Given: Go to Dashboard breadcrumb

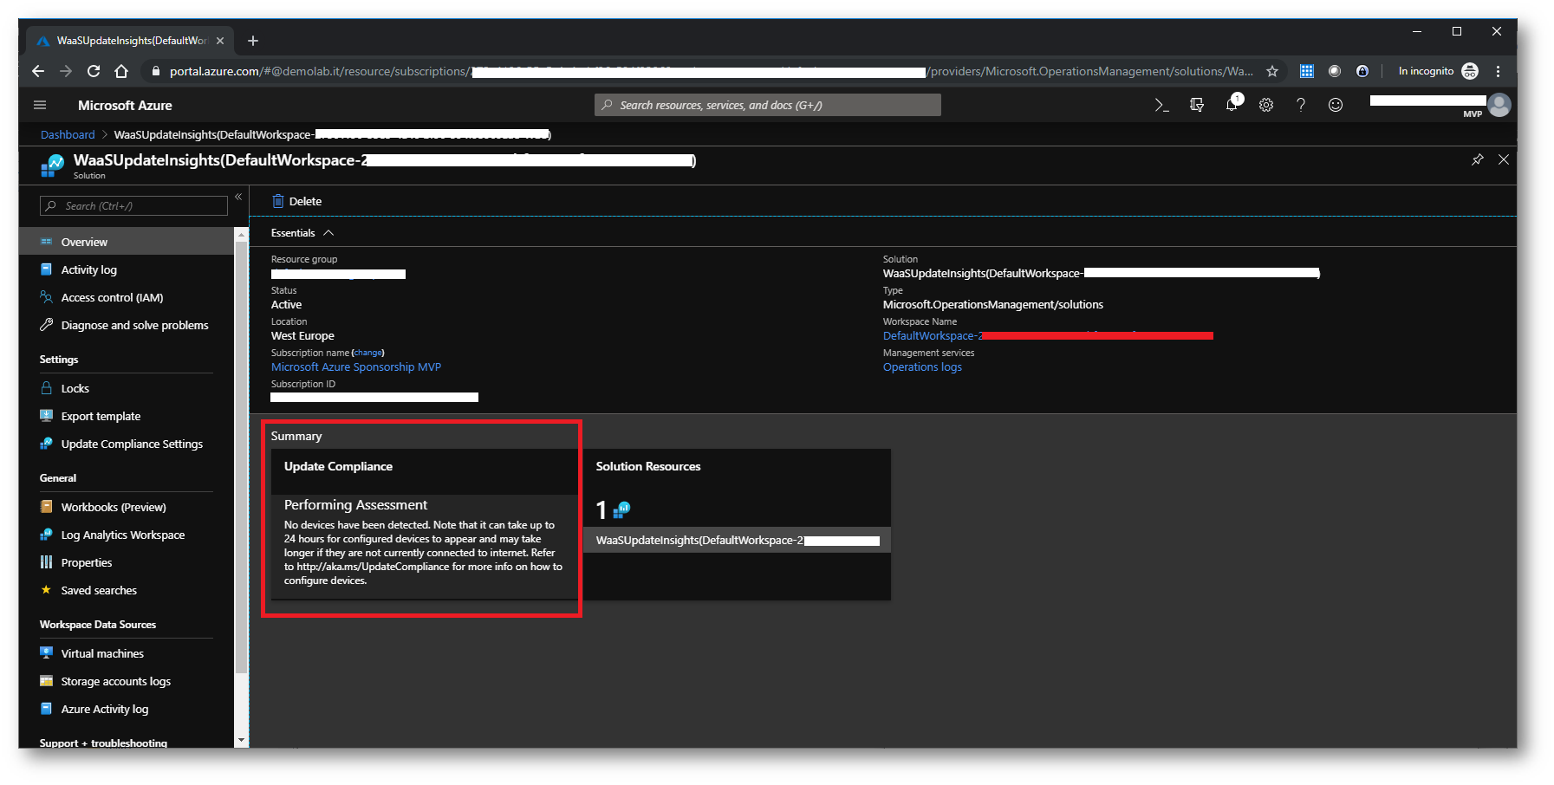Looking at the screenshot, I should (68, 134).
